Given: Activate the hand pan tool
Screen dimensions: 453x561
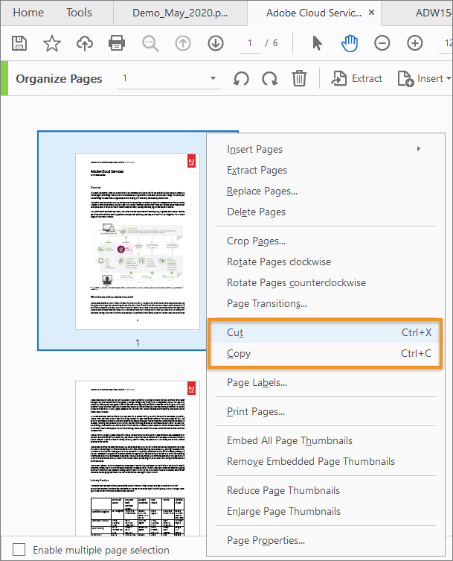Looking at the screenshot, I should [x=350, y=43].
